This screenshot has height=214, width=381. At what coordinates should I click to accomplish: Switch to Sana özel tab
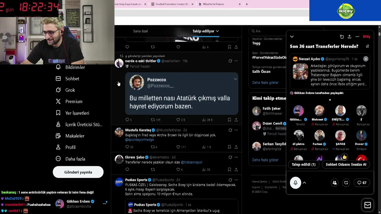tap(140, 31)
